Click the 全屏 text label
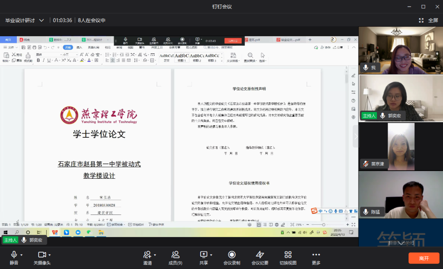443x269 pixels. pyautogui.click(x=433, y=20)
